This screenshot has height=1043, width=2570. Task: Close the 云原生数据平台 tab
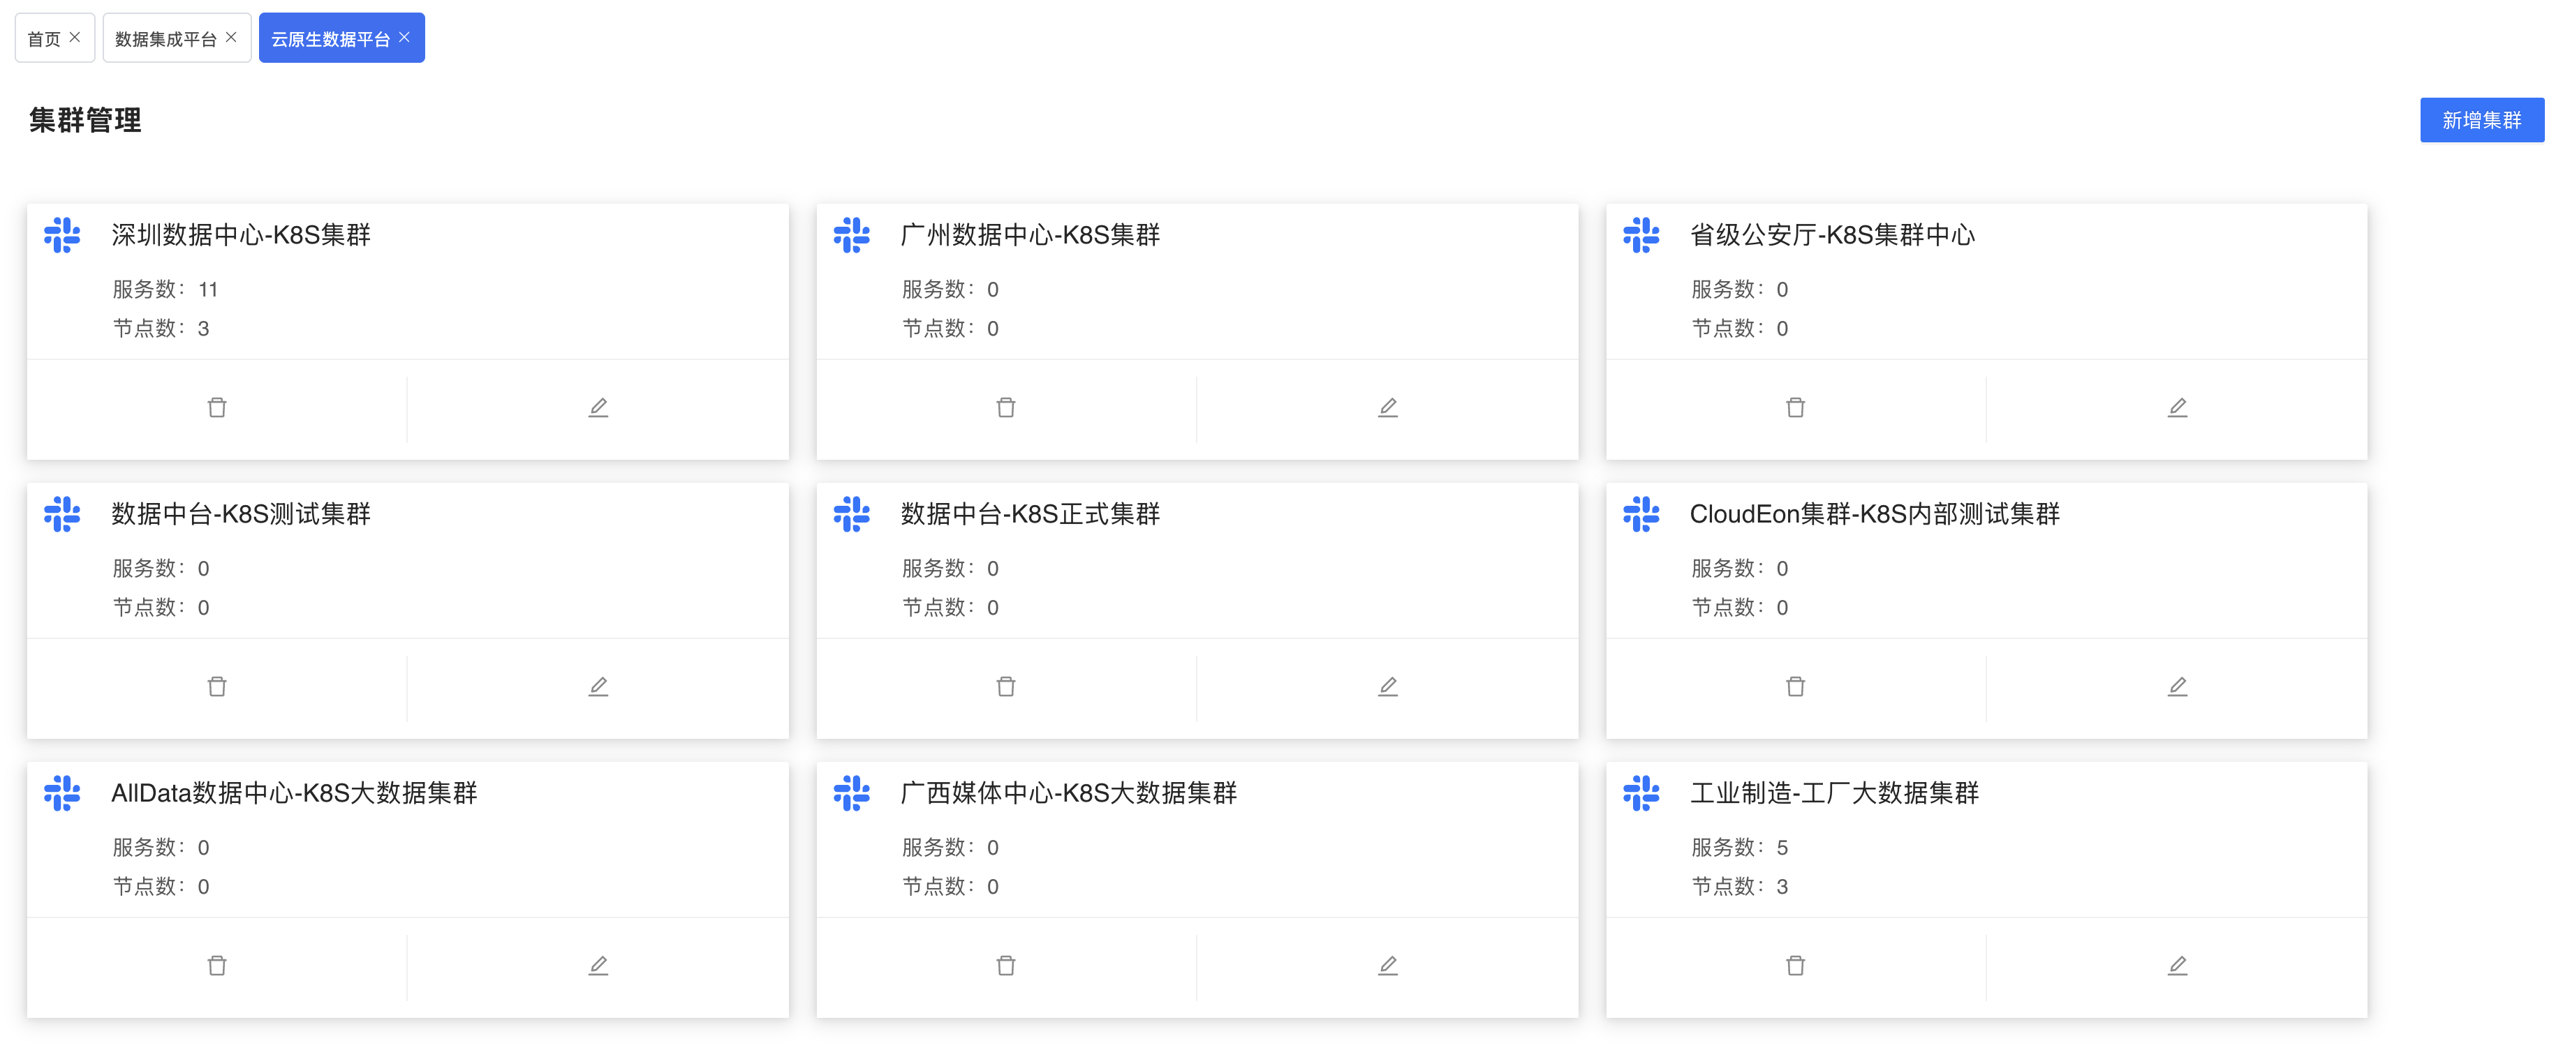(404, 37)
